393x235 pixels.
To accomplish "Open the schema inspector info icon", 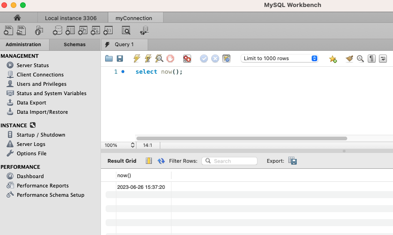I will click(39, 30).
